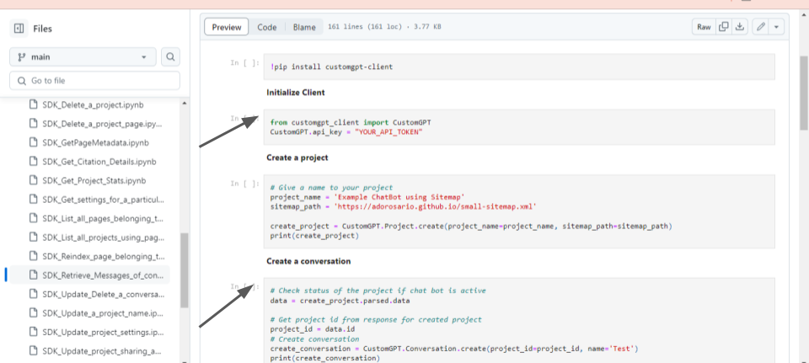Click file icon beside SDK_Get_Citation_Details.ipynb
Image resolution: width=809 pixels, height=363 pixels.
(x=33, y=162)
